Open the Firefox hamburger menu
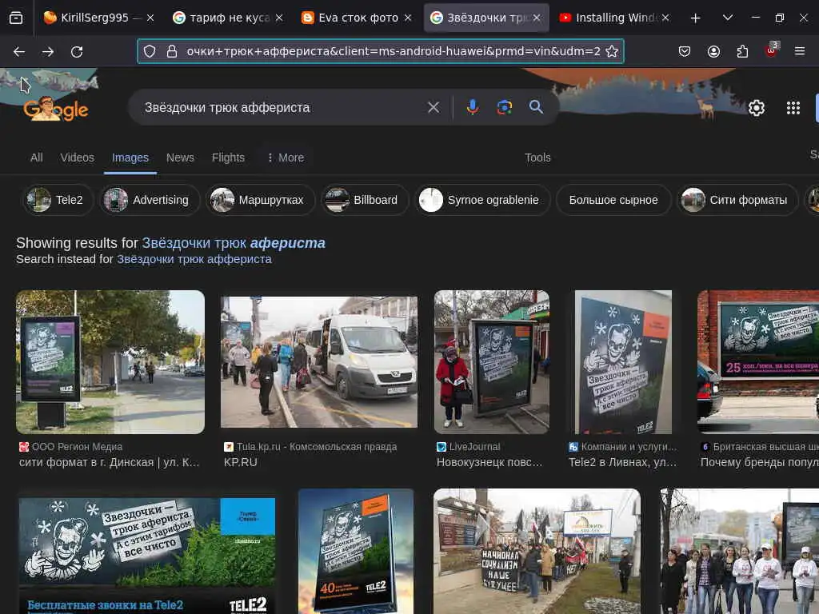The image size is (819, 614). point(799,51)
